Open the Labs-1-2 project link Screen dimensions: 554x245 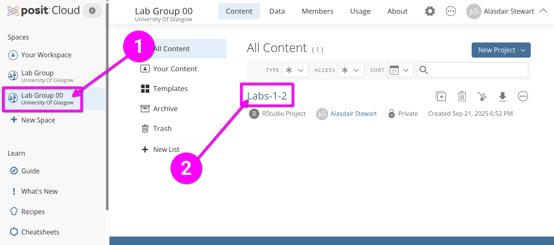coord(267,96)
